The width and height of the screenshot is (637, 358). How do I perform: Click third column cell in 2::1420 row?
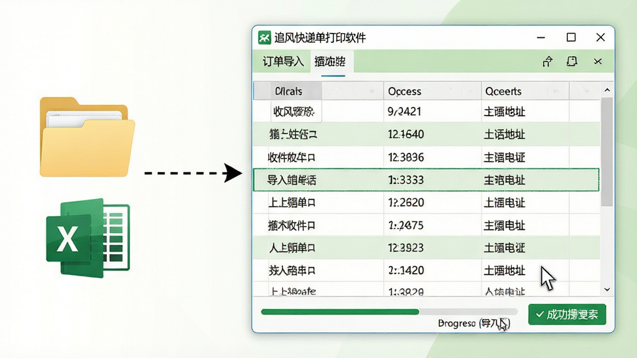pyautogui.click(x=525, y=270)
